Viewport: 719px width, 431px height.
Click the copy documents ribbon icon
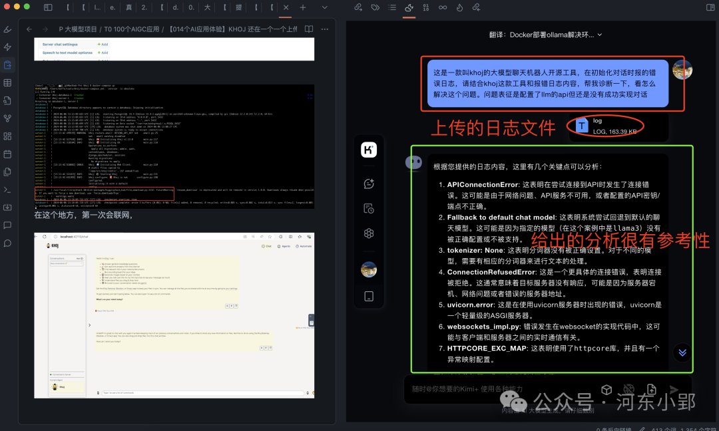7,172
